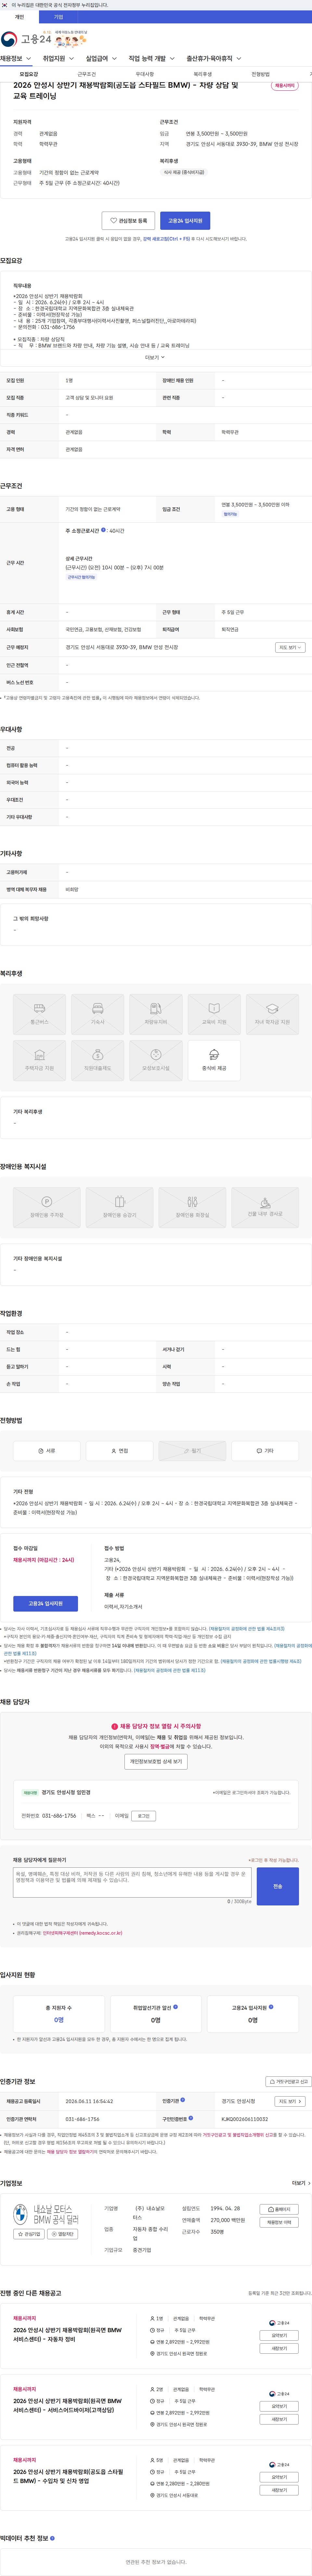Open 새창보기 for 신차 영업 posting
The image size is (312, 2576).
[x=279, y=2490]
